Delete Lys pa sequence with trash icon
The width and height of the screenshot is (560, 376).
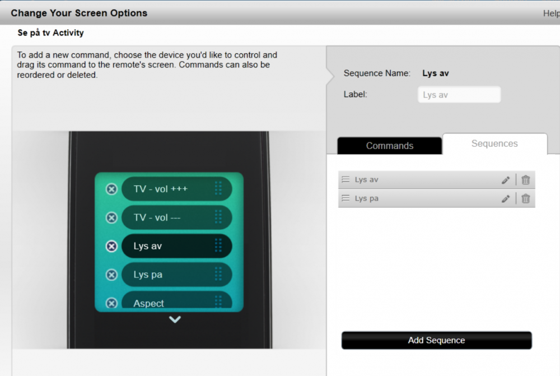click(525, 198)
